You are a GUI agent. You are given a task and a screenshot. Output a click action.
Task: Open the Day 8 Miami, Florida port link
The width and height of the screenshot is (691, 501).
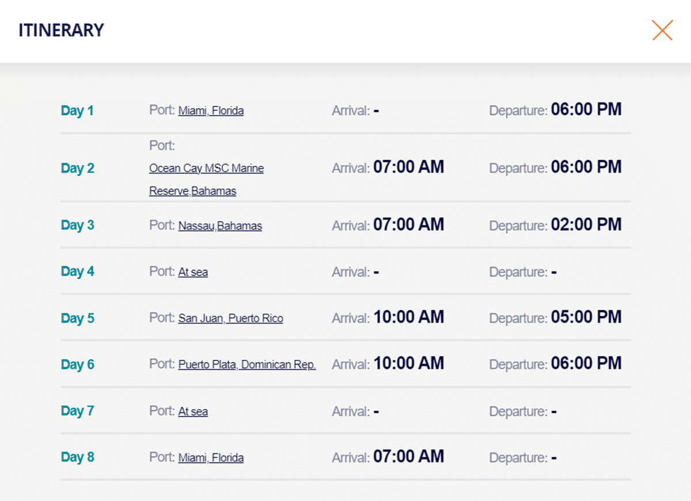click(211, 458)
